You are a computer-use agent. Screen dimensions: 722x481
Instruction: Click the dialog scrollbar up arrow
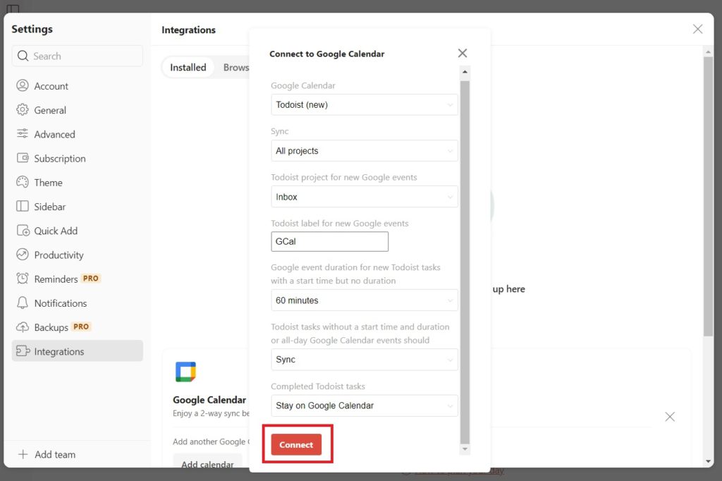pos(465,72)
